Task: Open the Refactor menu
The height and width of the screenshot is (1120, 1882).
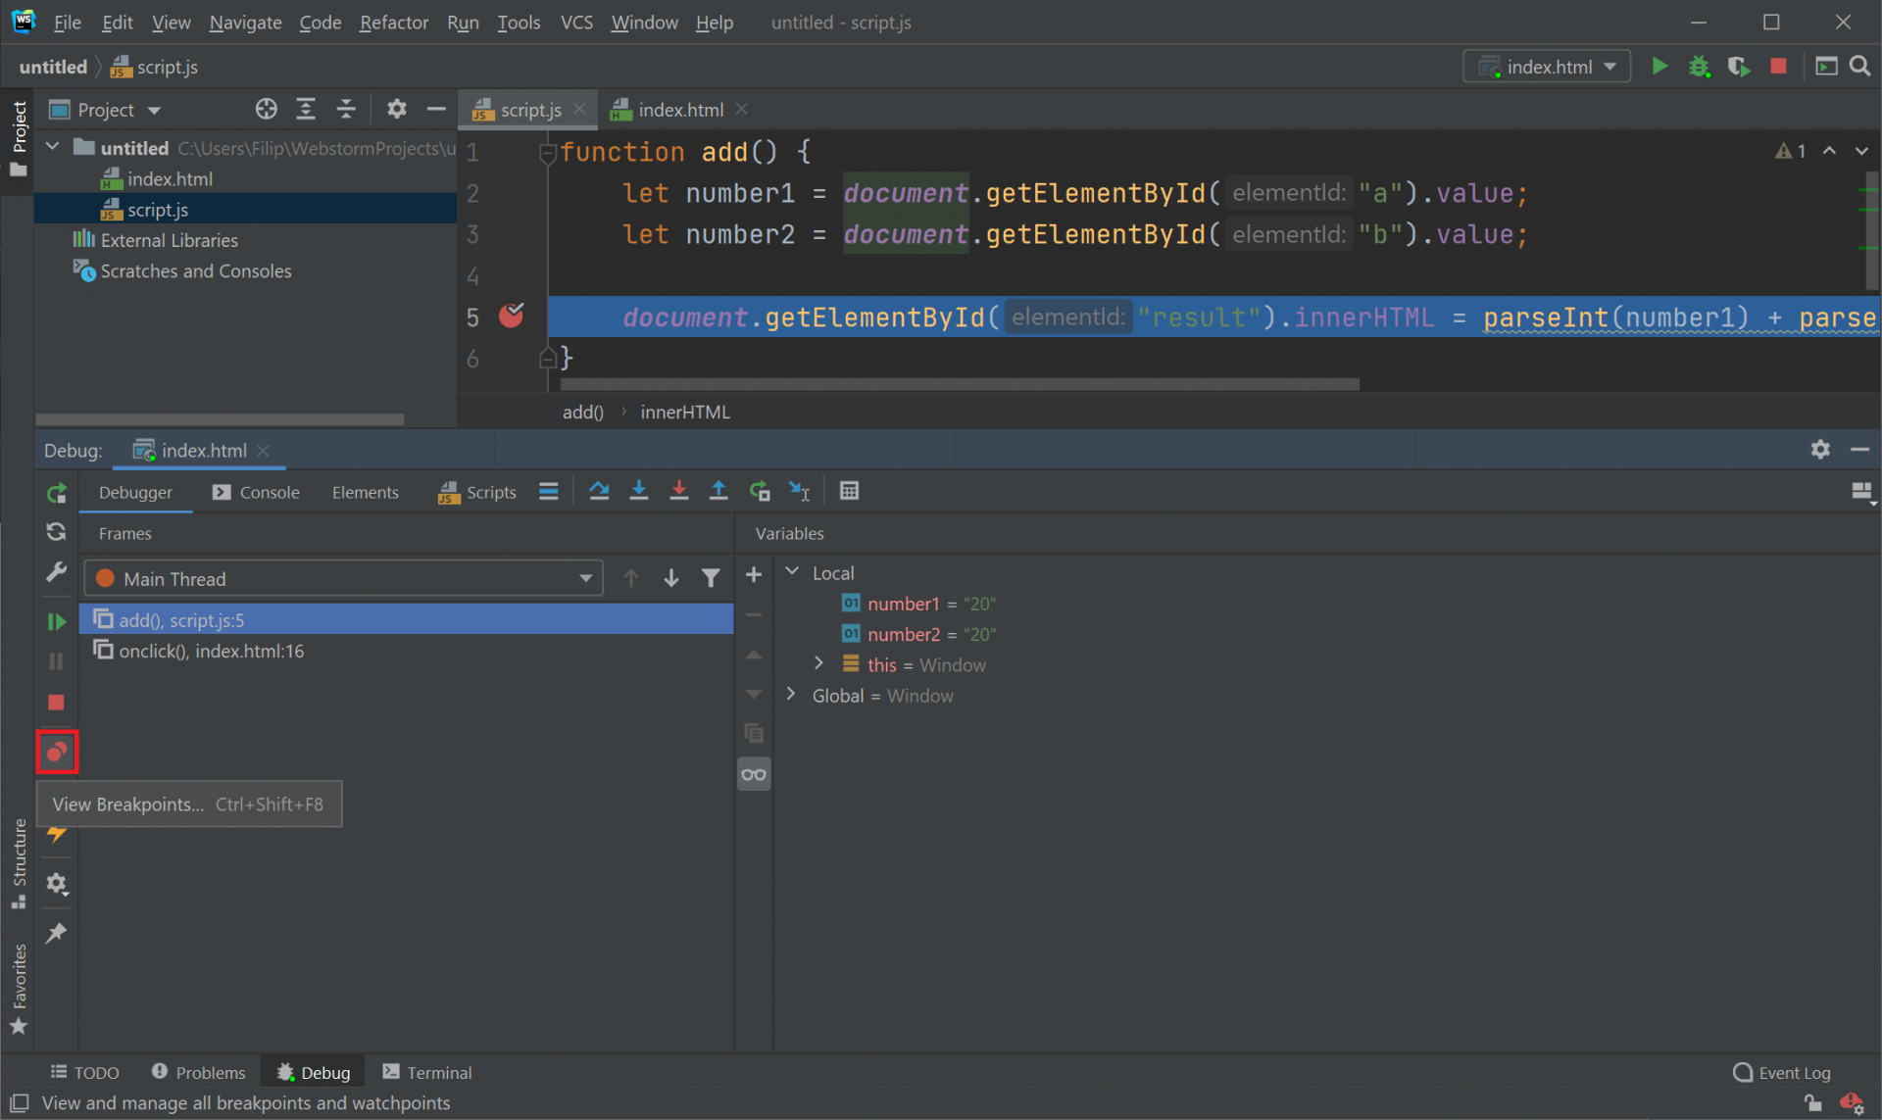Action: coord(393,22)
